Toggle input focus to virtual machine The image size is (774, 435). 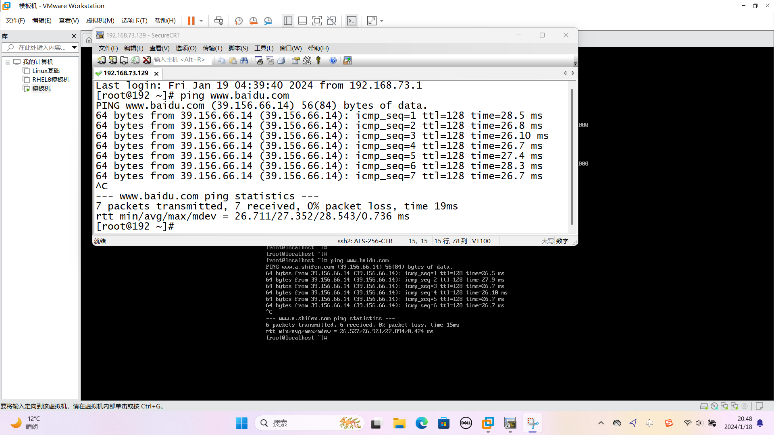tap(350, 20)
